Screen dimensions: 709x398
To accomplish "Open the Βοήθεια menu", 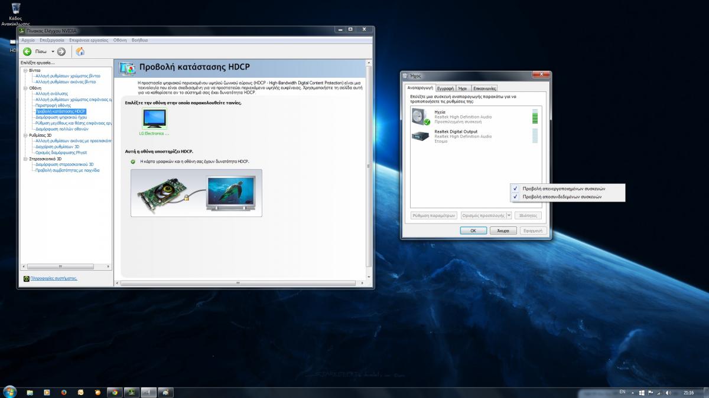I will coord(139,40).
